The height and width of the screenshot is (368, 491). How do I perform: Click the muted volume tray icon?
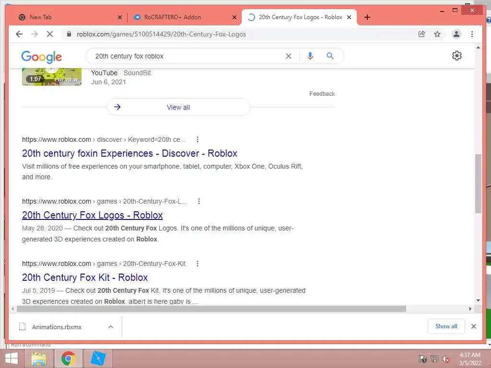(x=446, y=359)
